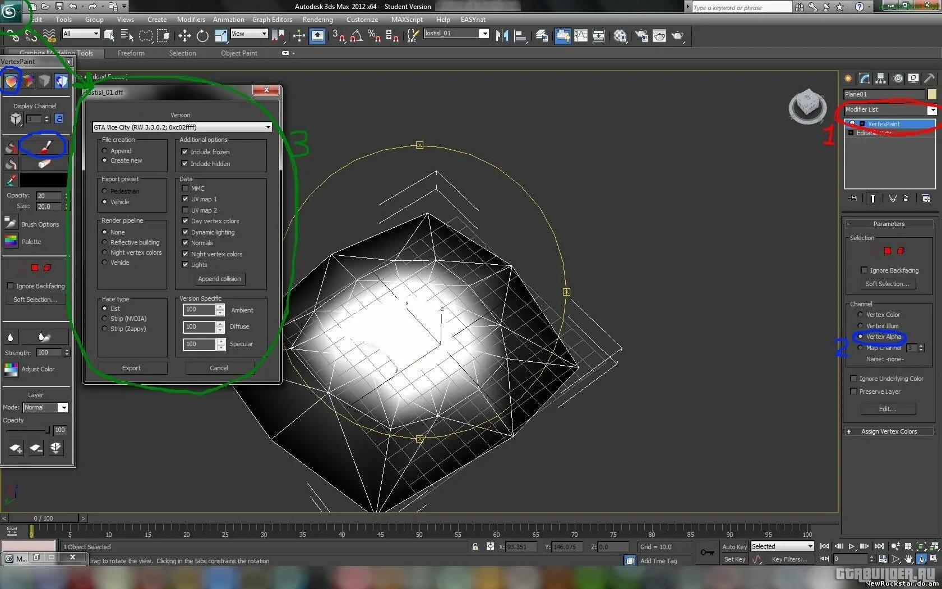Enable the MMC data checkbox
This screenshot has height=589, width=942.
tap(185, 188)
